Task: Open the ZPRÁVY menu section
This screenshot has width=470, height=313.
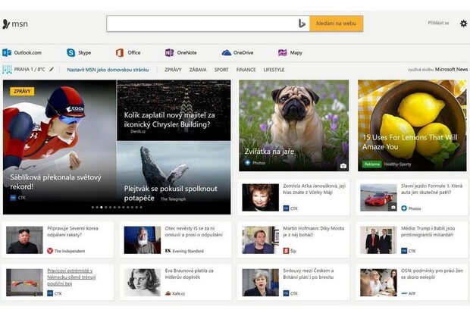Action: 173,70
